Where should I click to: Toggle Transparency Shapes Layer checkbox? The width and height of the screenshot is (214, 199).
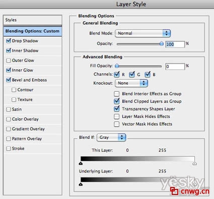(x=117, y=109)
